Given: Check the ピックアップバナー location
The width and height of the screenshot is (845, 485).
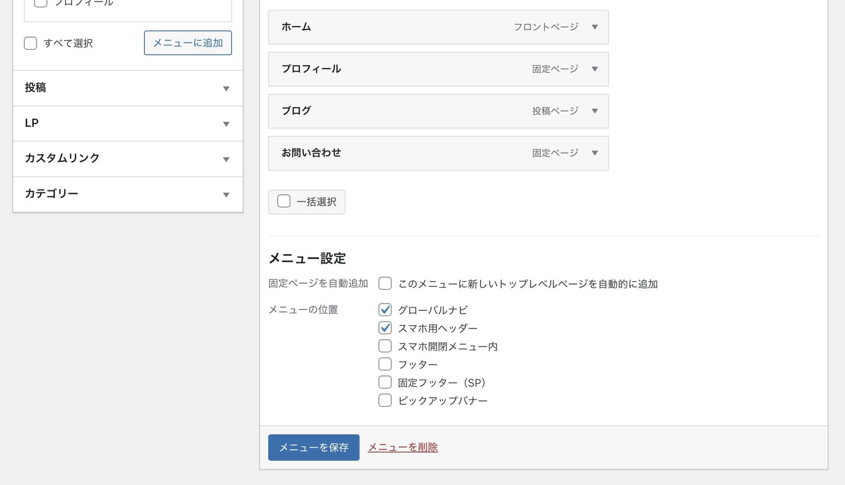Looking at the screenshot, I should [385, 400].
